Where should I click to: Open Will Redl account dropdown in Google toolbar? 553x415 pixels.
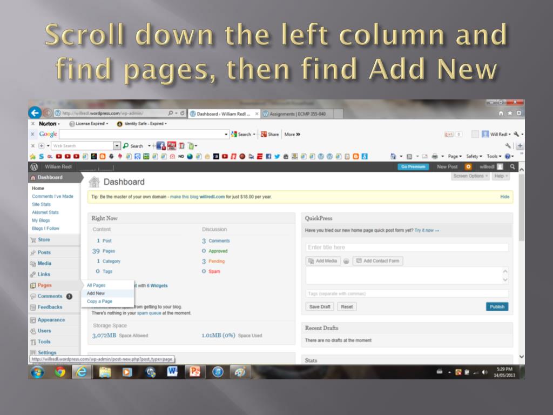(497, 135)
